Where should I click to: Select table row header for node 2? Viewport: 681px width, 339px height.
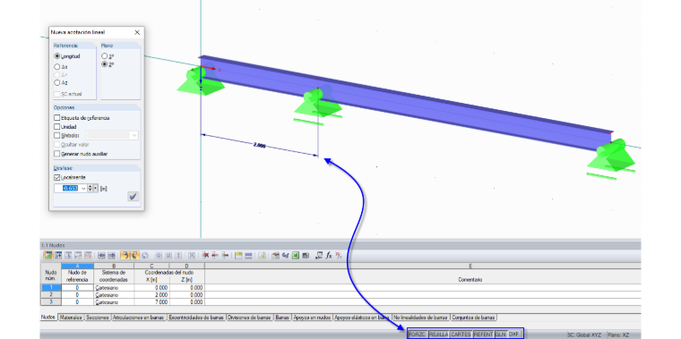click(51, 295)
